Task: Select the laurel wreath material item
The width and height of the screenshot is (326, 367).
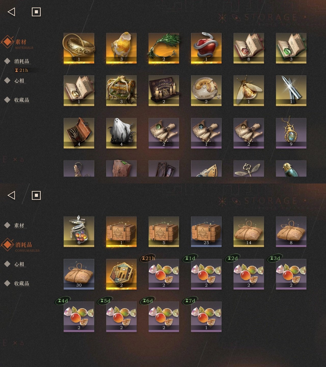Action: click(x=164, y=48)
